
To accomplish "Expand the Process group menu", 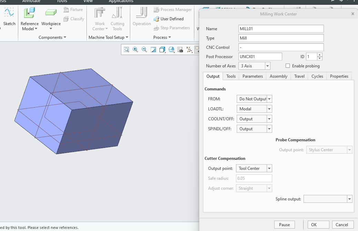I will tap(162, 37).
